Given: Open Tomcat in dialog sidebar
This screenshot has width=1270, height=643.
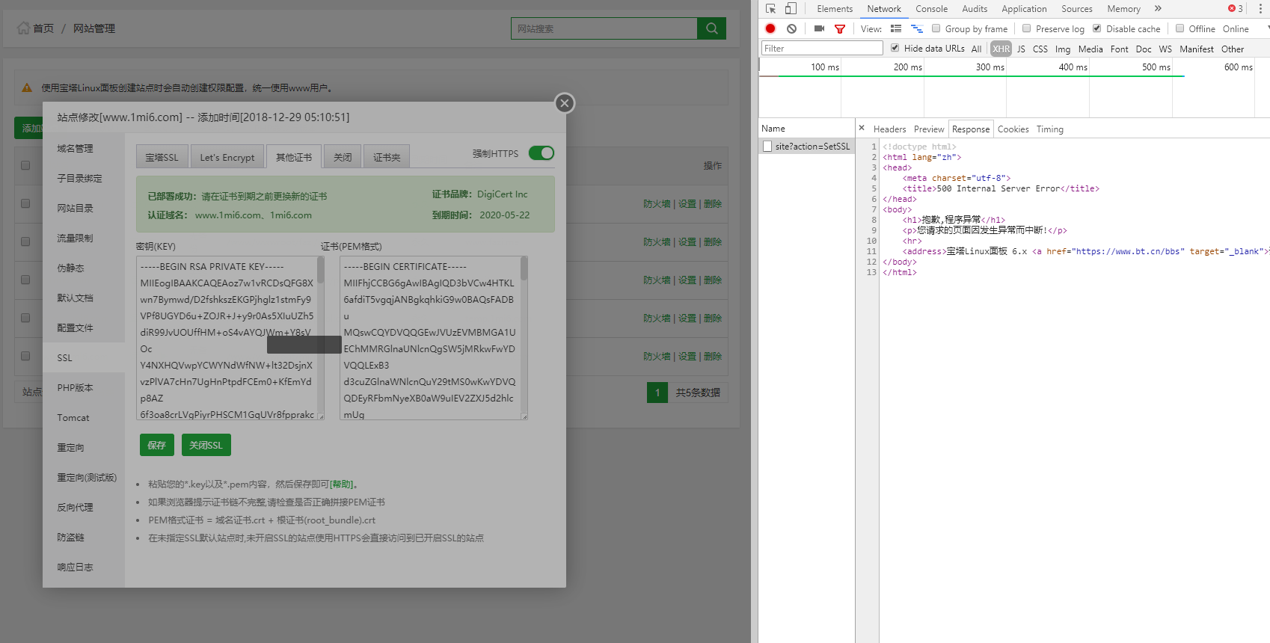Looking at the screenshot, I should tap(83, 417).
